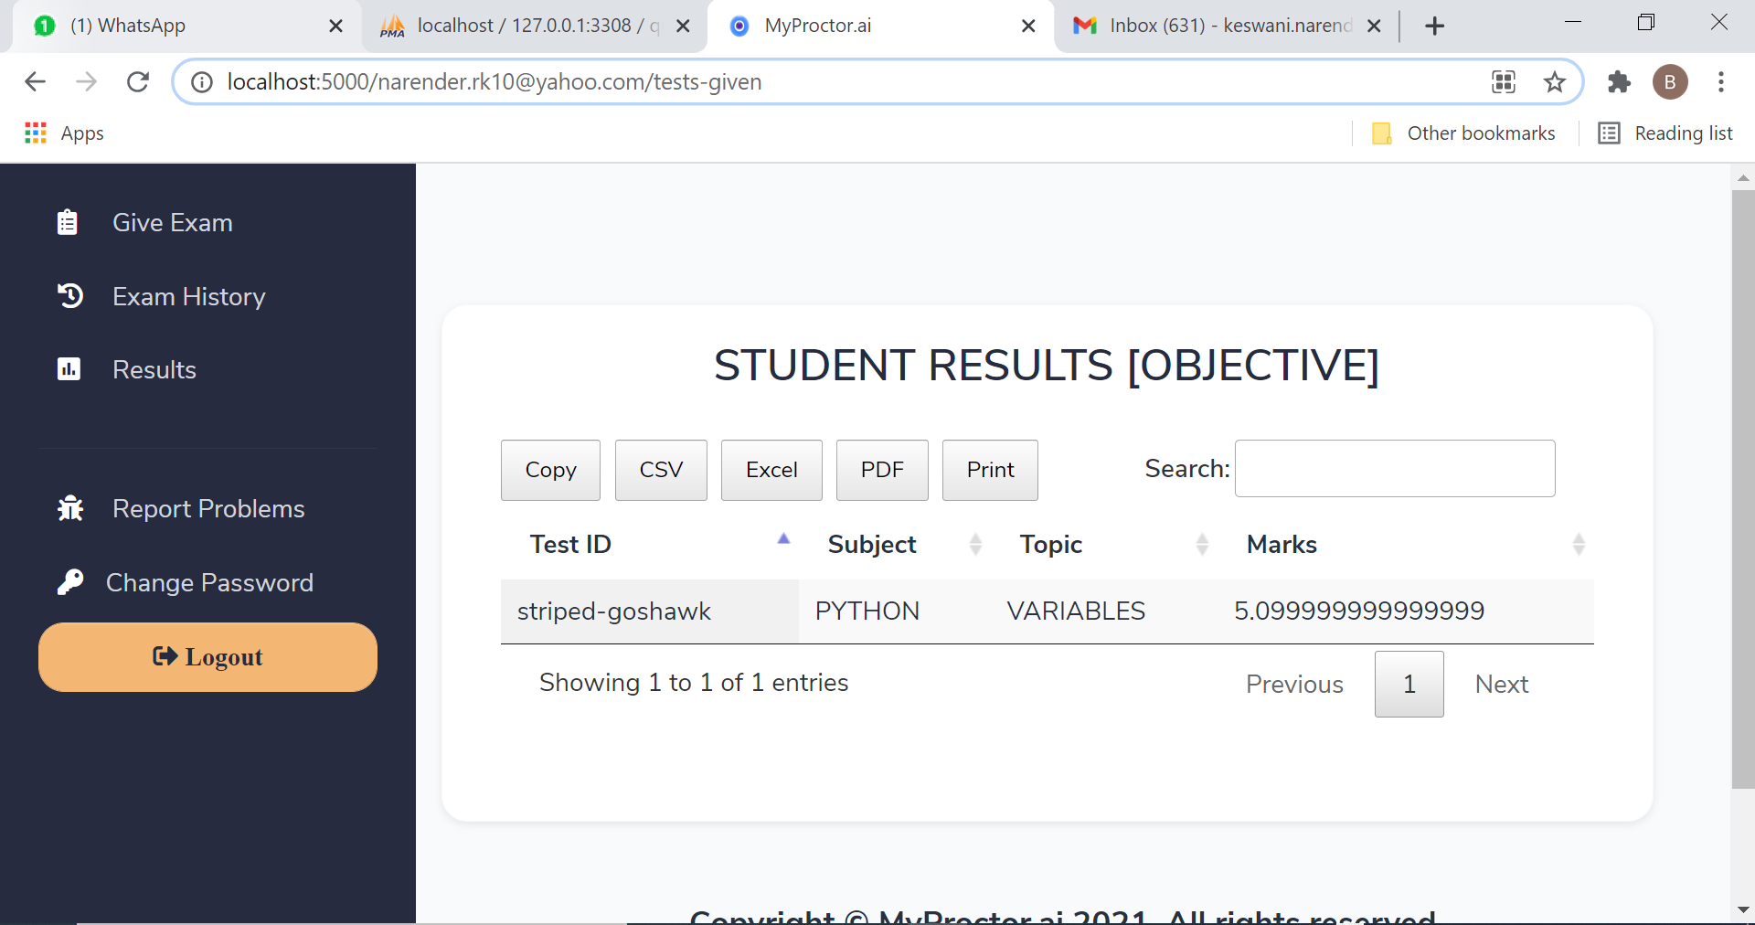The image size is (1755, 925).
Task: Open Results in the sidebar
Action: pos(154,369)
